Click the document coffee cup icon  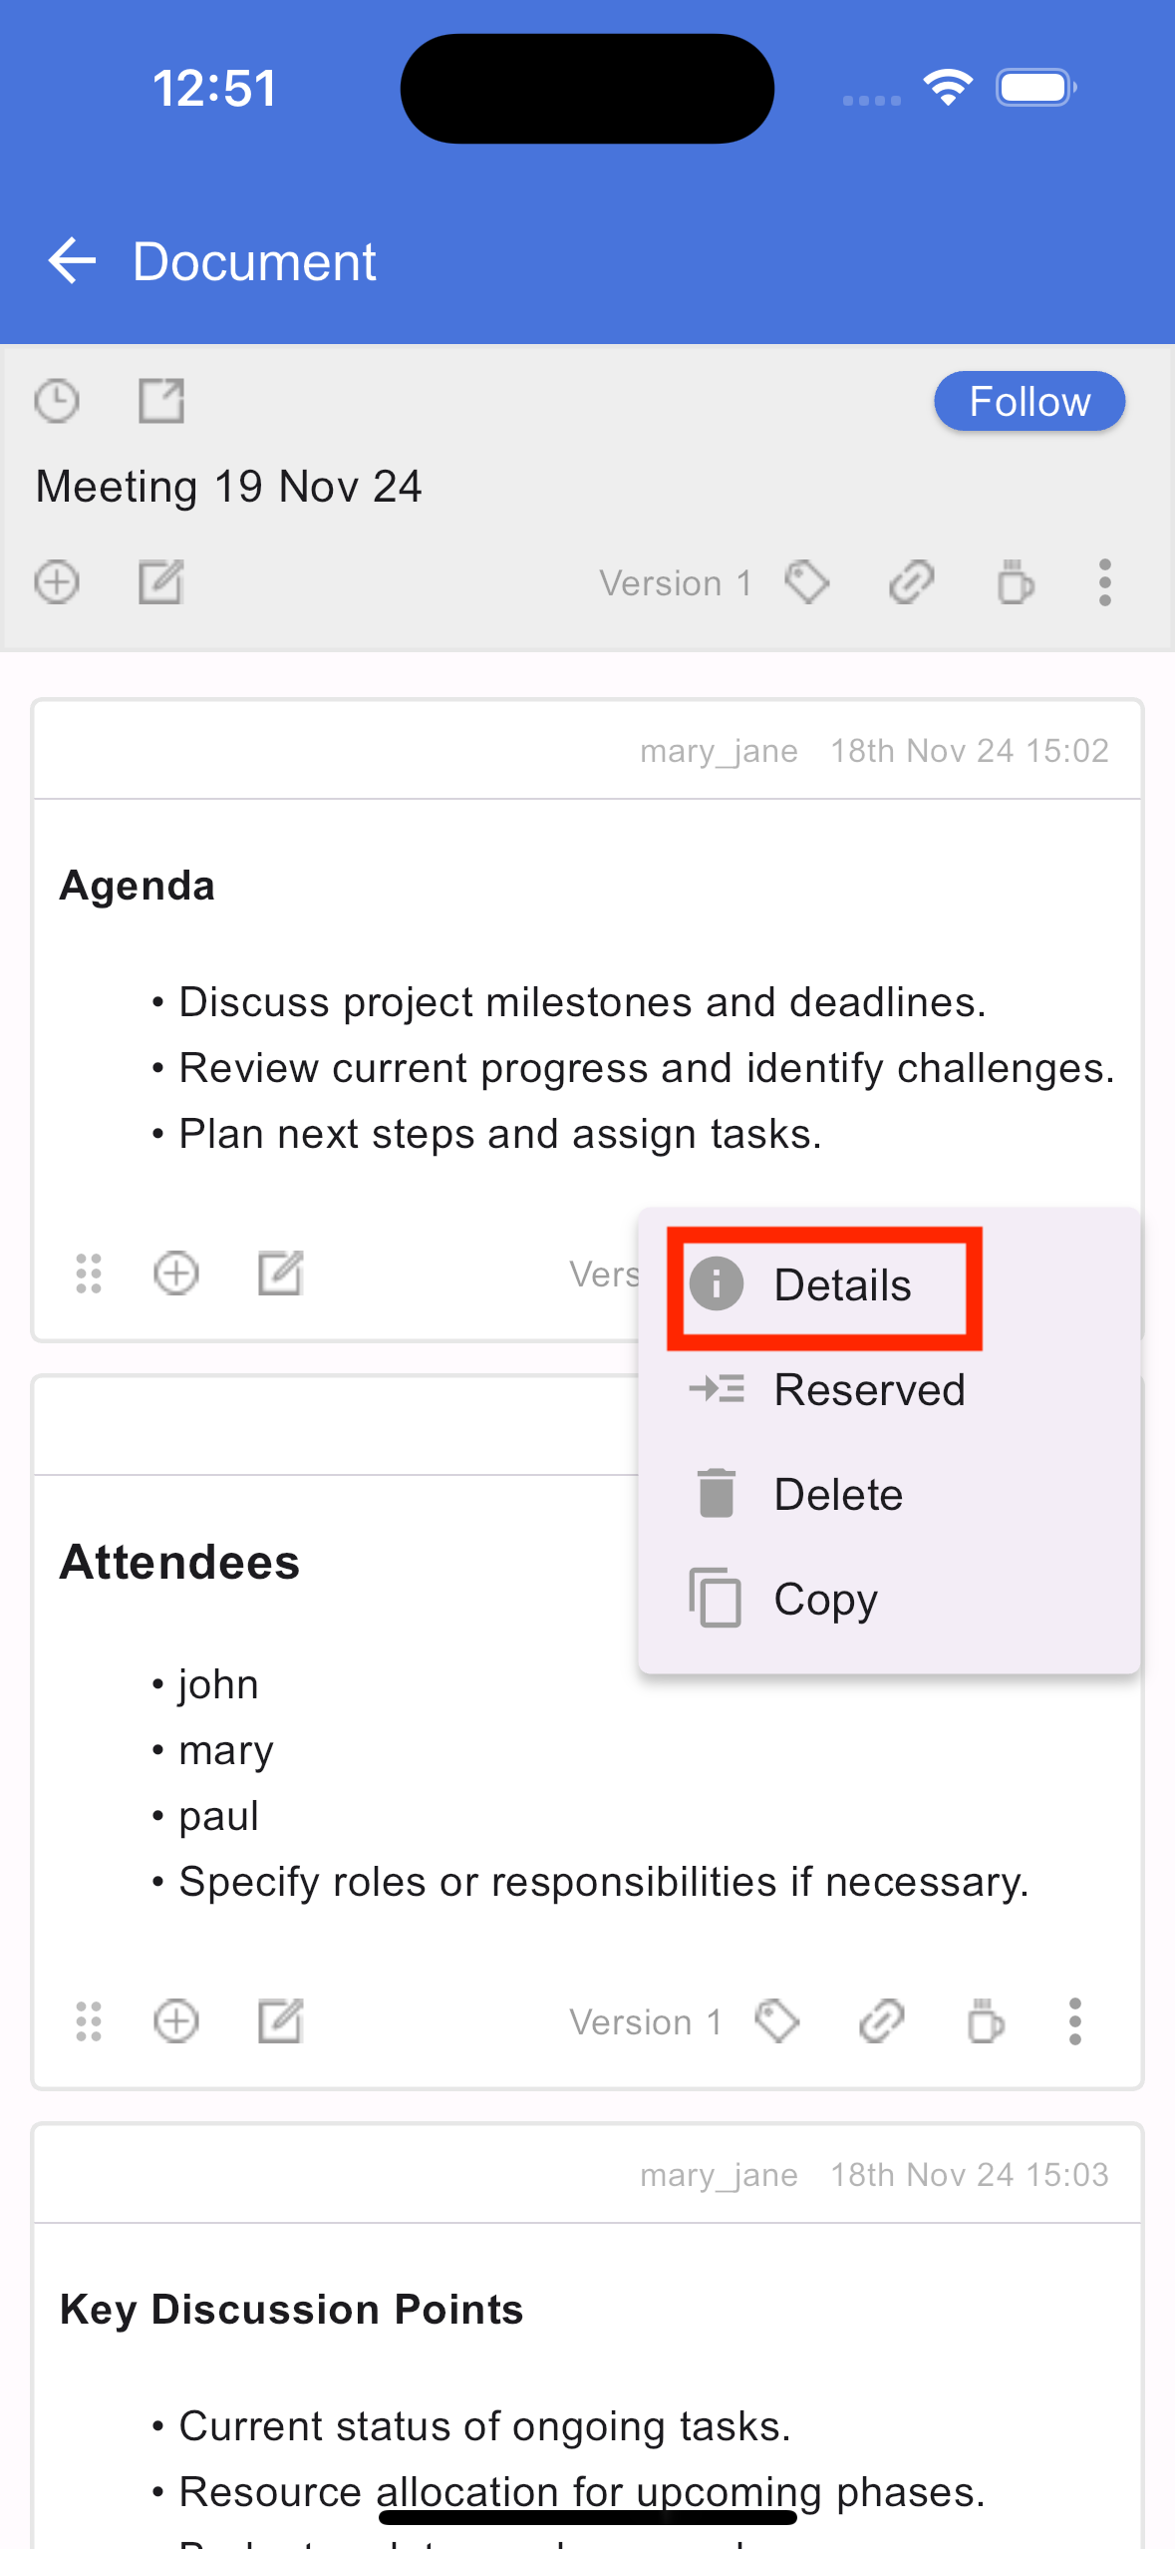tap(1015, 582)
